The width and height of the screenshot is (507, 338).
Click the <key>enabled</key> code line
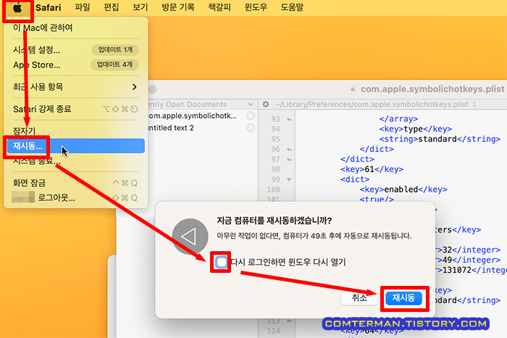click(x=403, y=190)
